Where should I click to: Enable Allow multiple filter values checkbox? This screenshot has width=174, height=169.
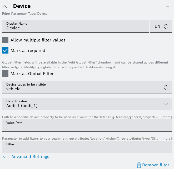click(x=6, y=40)
